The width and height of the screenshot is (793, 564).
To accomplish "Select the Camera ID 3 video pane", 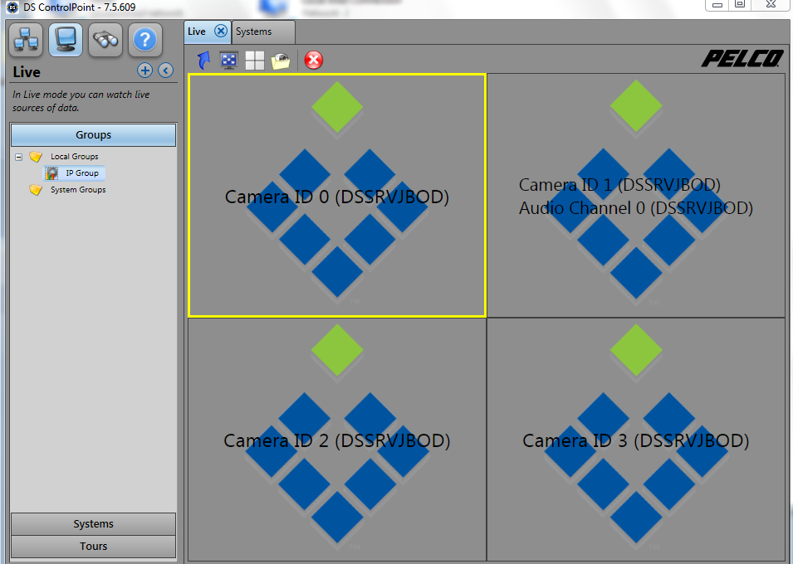I will [x=636, y=439].
